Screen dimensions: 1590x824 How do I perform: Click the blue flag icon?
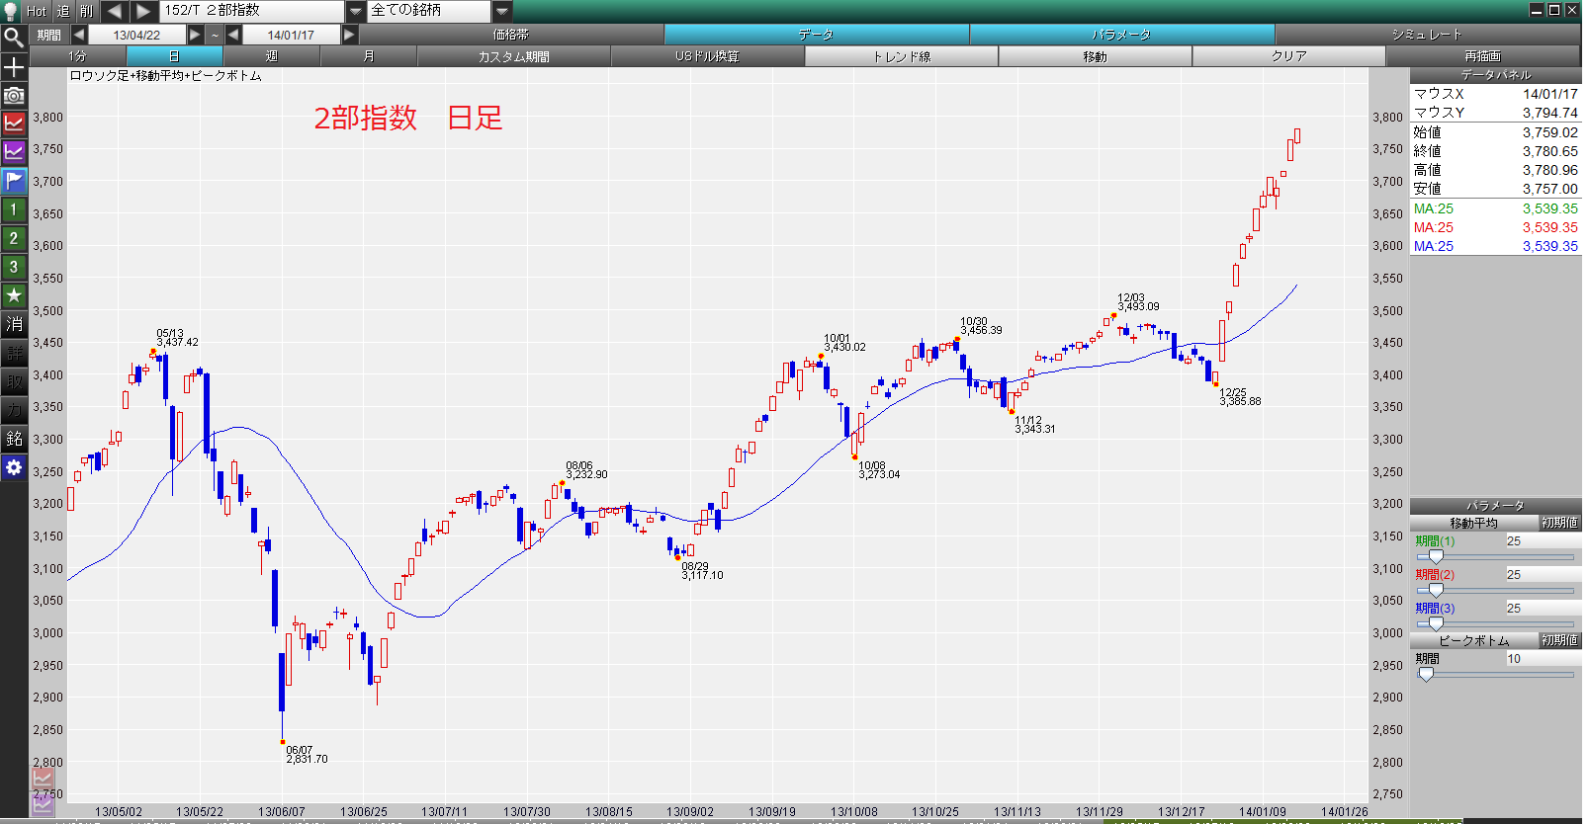tap(14, 181)
